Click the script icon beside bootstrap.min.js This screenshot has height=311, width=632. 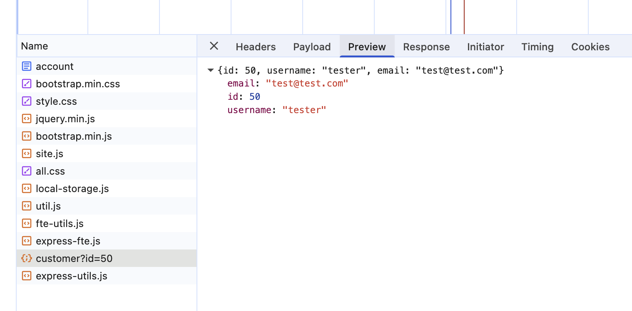coord(26,136)
